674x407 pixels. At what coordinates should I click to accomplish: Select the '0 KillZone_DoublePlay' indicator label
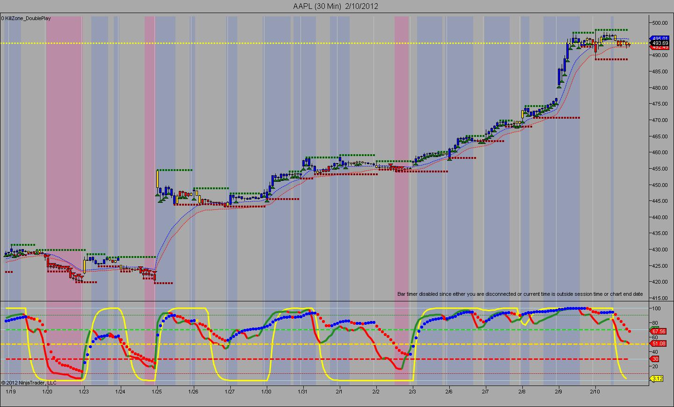click(x=26, y=19)
